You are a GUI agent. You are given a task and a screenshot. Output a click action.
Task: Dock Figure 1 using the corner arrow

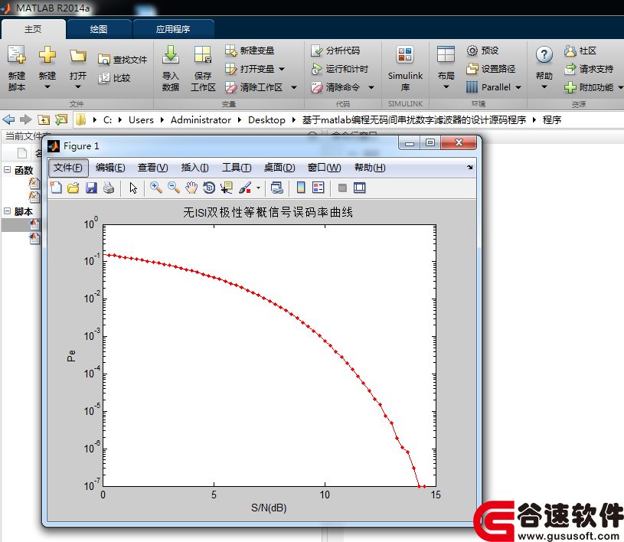470,168
